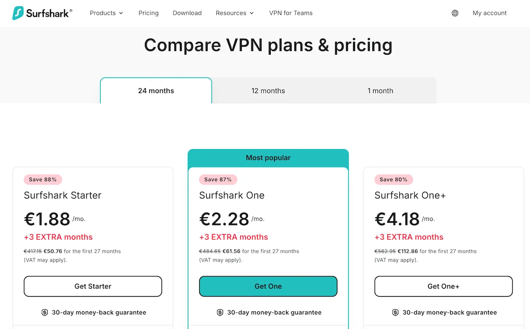
Task: Open the language globe selector
Action: pyautogui.click(x=455, y=13)
